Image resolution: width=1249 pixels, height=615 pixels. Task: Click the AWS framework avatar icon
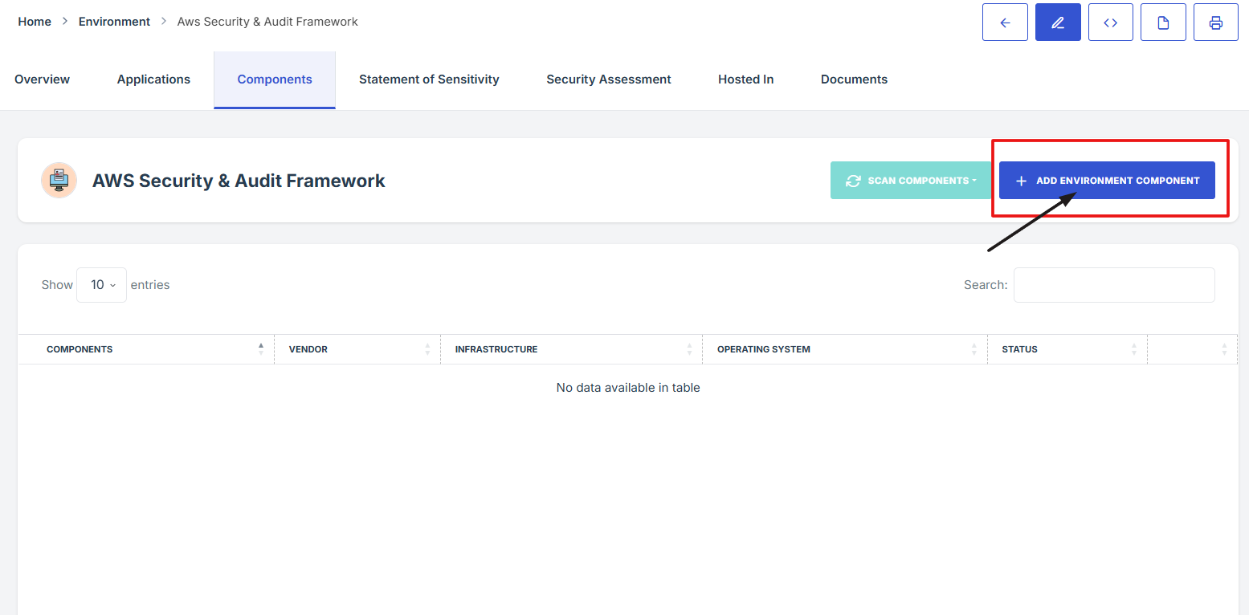point(59,181)
